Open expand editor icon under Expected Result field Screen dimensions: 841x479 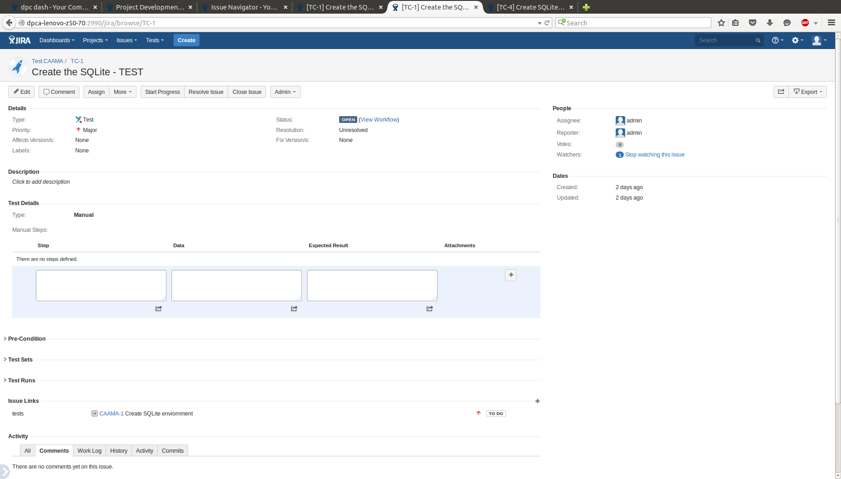[x=430, y=308]
